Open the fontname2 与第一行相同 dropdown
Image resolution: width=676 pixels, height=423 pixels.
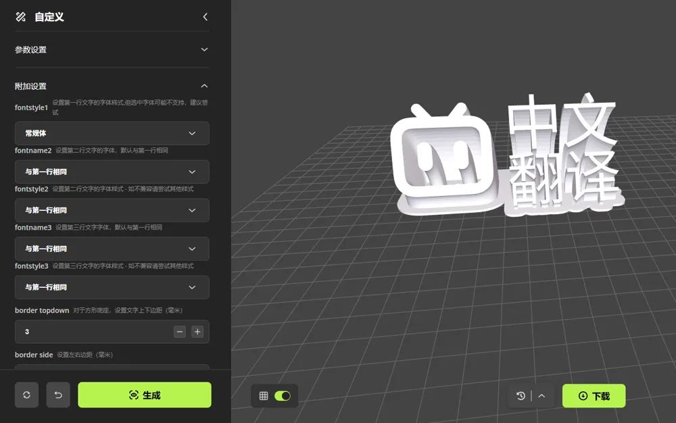(x=112, y=172)
